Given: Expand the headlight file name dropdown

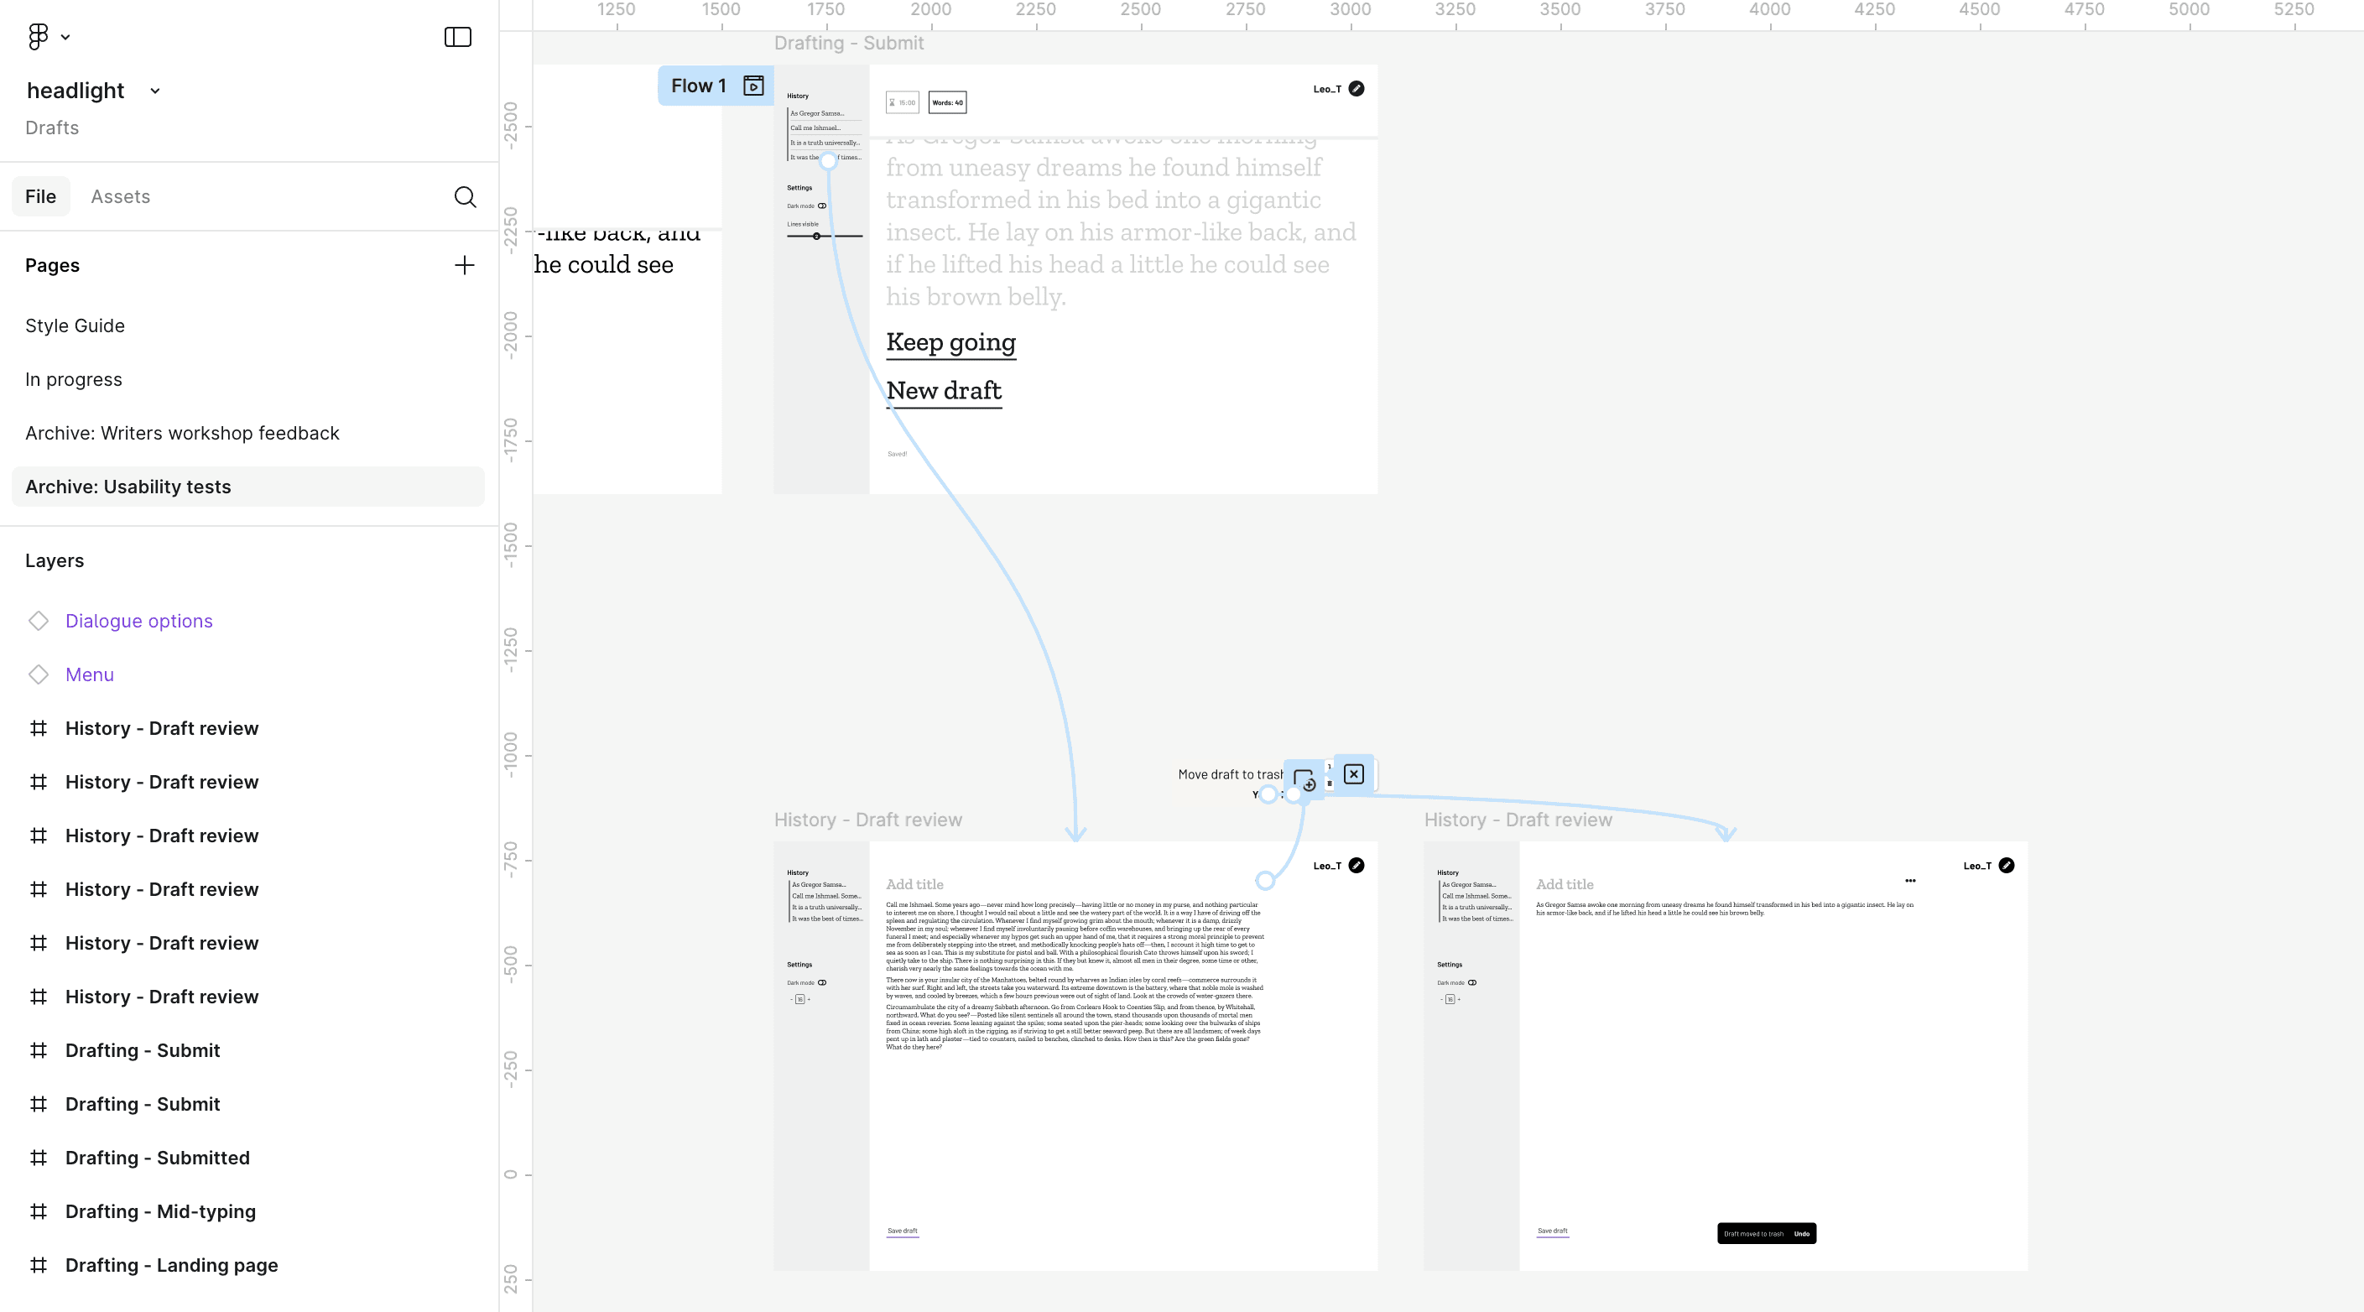Looking at the screenshot, I should [155, 91].
